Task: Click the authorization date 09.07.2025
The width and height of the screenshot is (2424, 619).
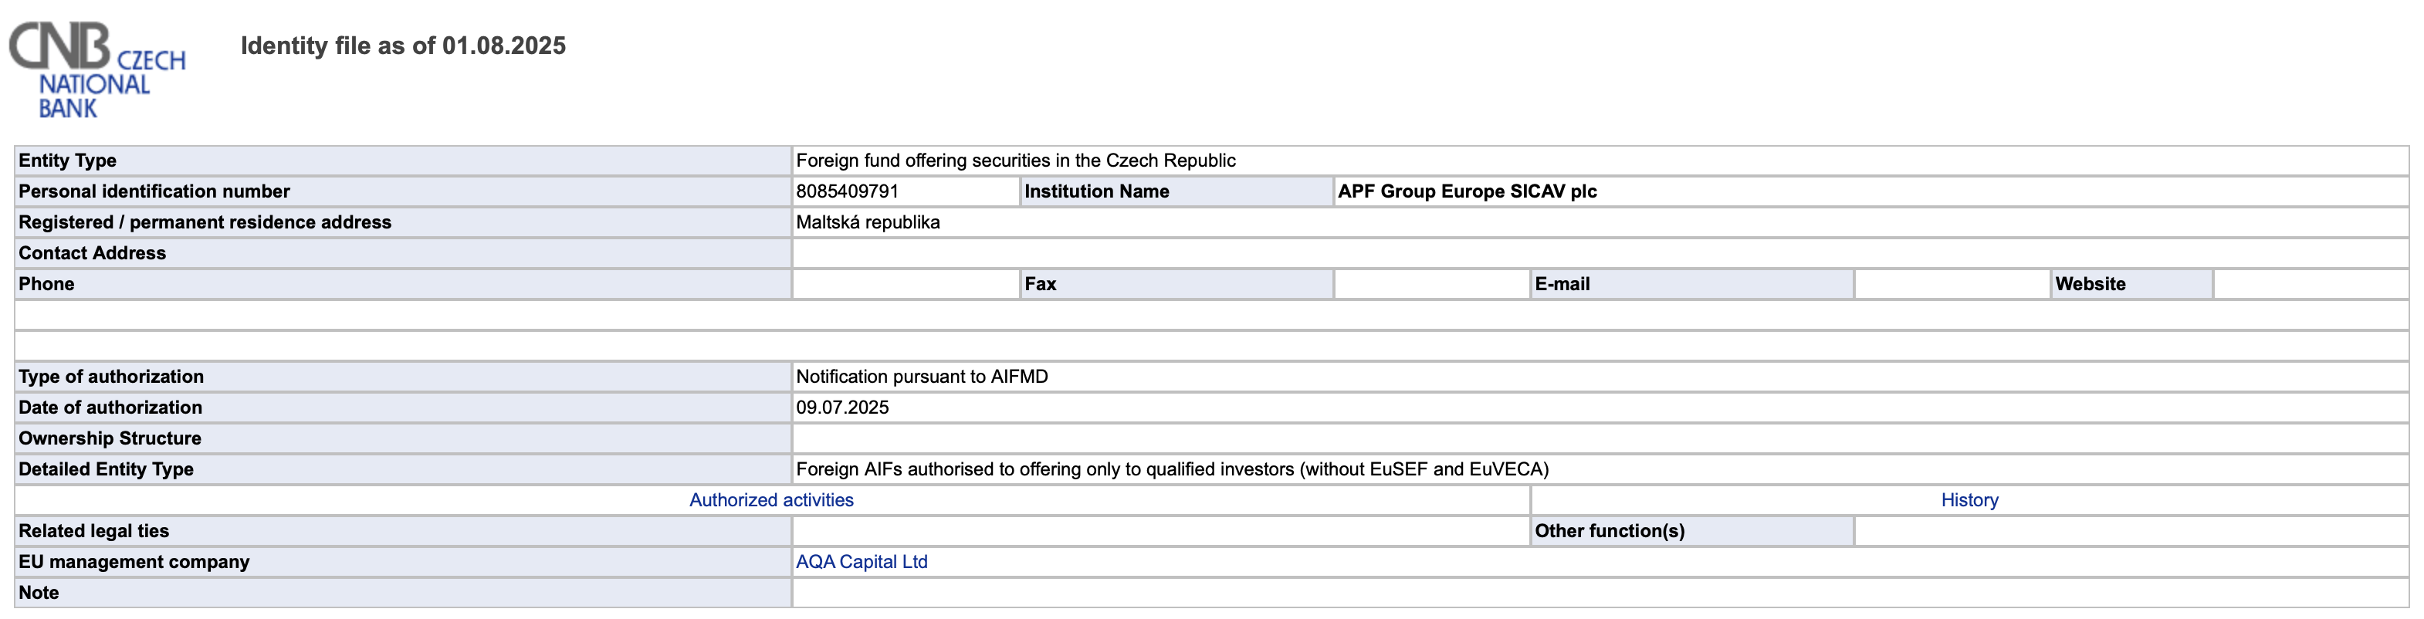Action: [842, 408]
